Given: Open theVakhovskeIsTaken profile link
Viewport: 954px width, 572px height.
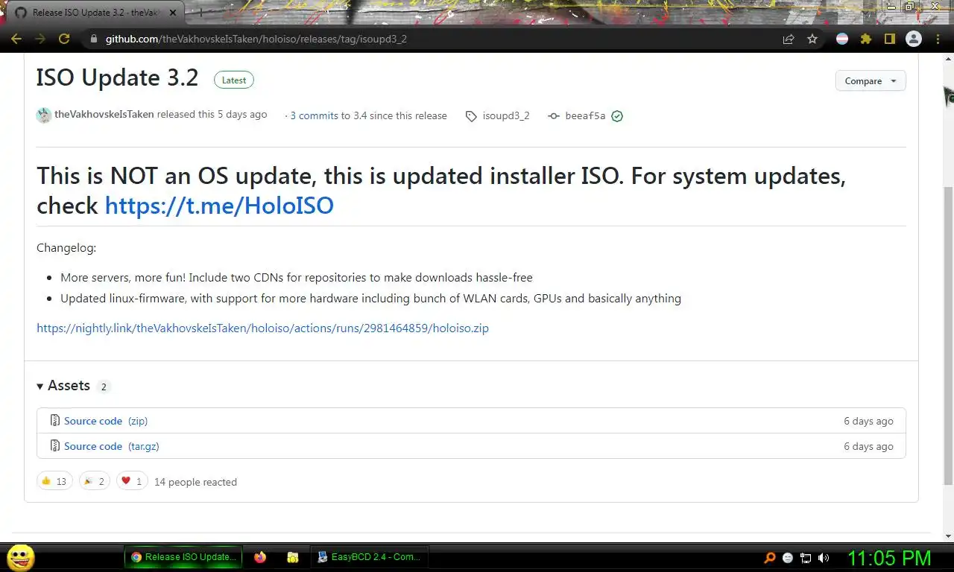Looking at the screenshot, I should click(x=104, y=115).
